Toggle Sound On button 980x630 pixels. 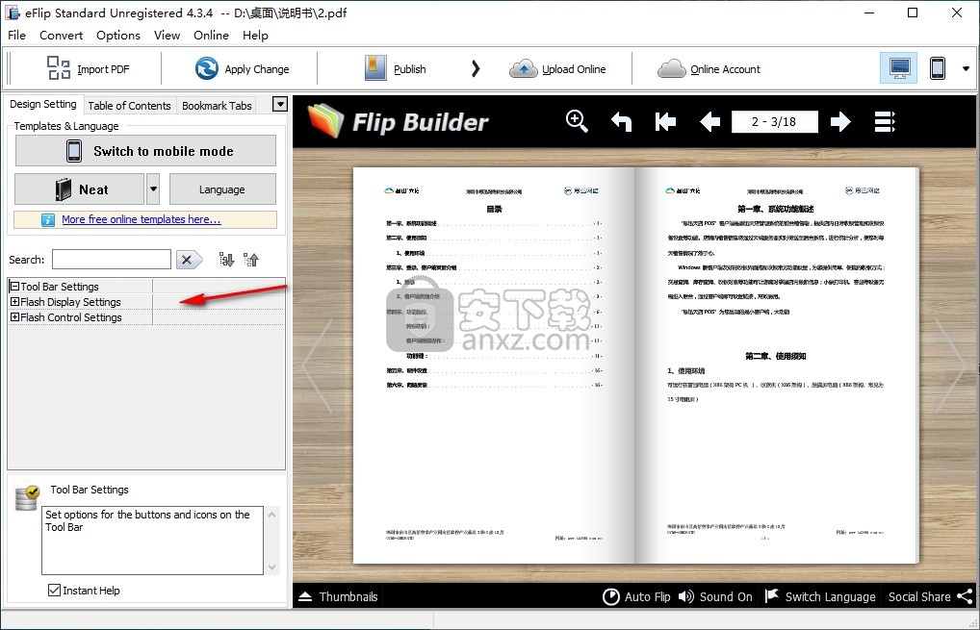715,596
